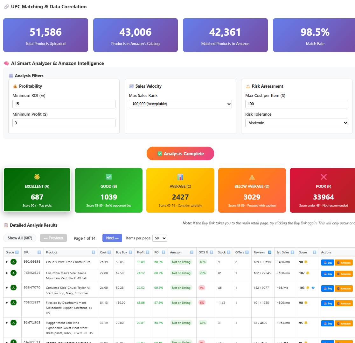Click the Matched Products to Amazon card
355x343 pixels.
(x=225, y=35)
